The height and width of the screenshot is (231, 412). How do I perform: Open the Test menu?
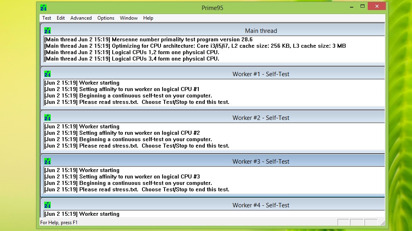click(x=47, y=18)
